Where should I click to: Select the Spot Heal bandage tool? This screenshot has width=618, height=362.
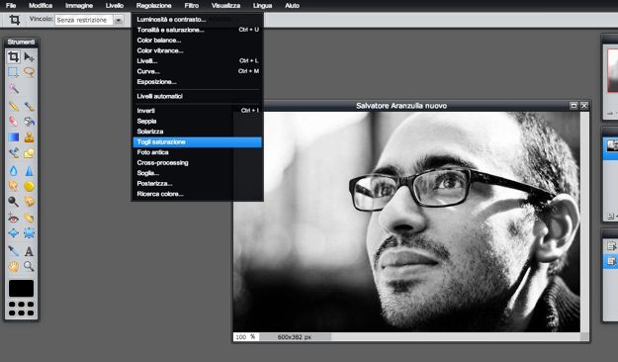click(29, 218)
